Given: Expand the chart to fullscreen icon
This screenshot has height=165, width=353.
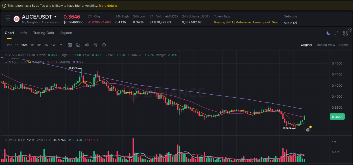Looking at the screenshot, I should click(x=336, y=33).
